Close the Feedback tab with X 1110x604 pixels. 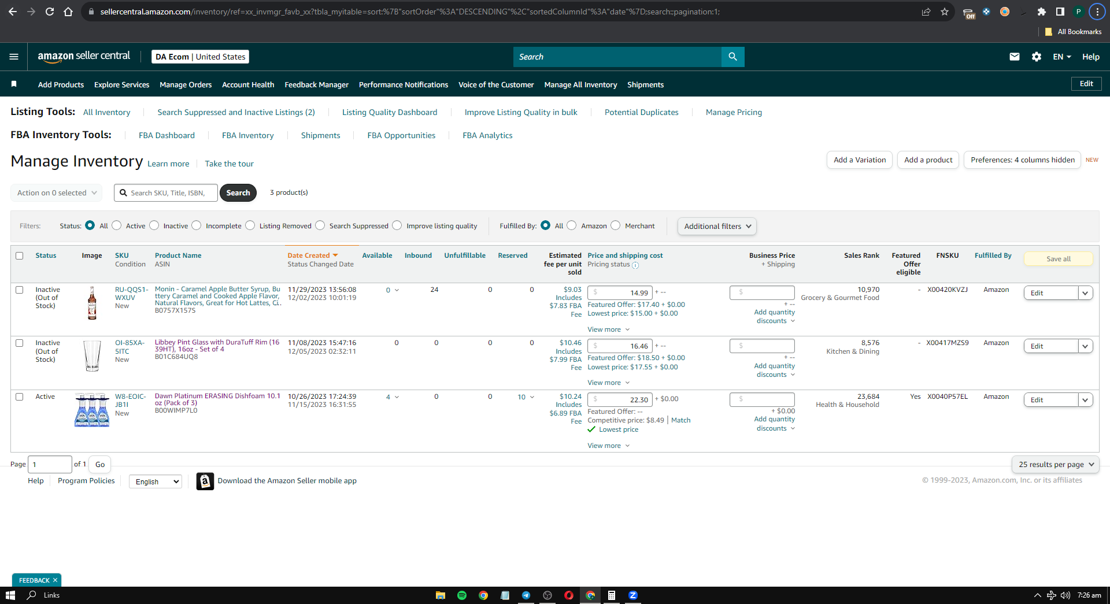click(55, 580)
